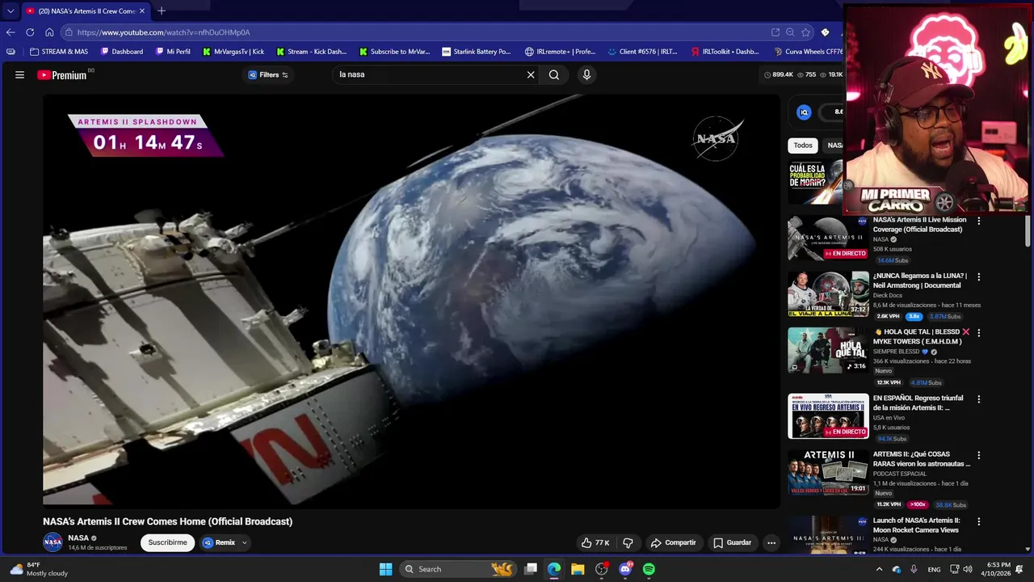This screenshot has height=582, width=1034.
Task: Dislike the video with thumbs-down
Action: [628, 542]
